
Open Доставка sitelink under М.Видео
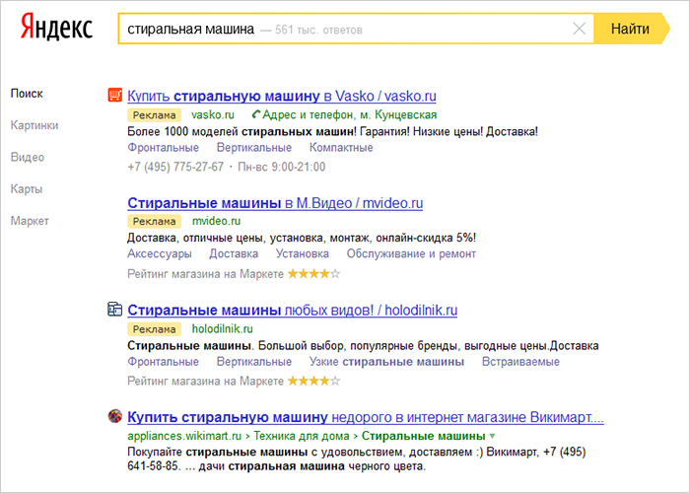(x=234, y=254)
